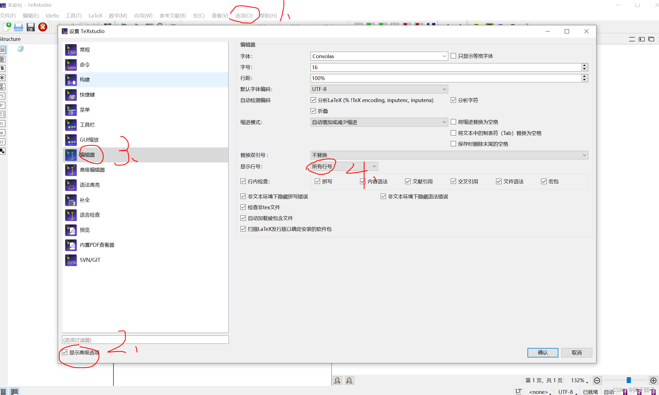Open the 默认字体编码 UTF-8 dropdown

[379, 89]
